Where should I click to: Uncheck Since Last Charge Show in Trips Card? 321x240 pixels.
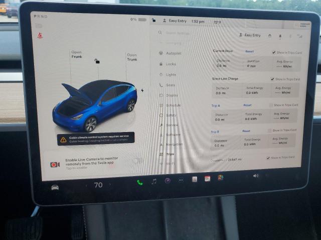point(272,79)
